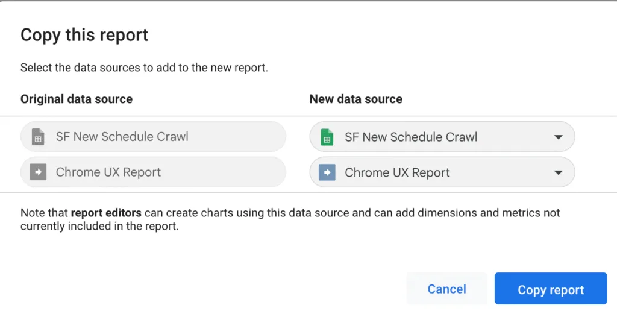Click the note about dimensions and metrics
The width and height of the screenshot is (617, 311).
tap(289, 220)
